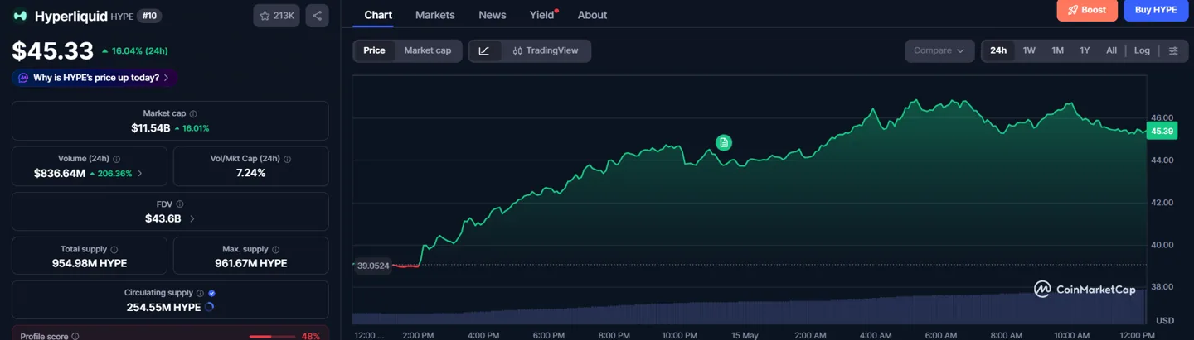Click the Profile score progress bar

(272, 337)
